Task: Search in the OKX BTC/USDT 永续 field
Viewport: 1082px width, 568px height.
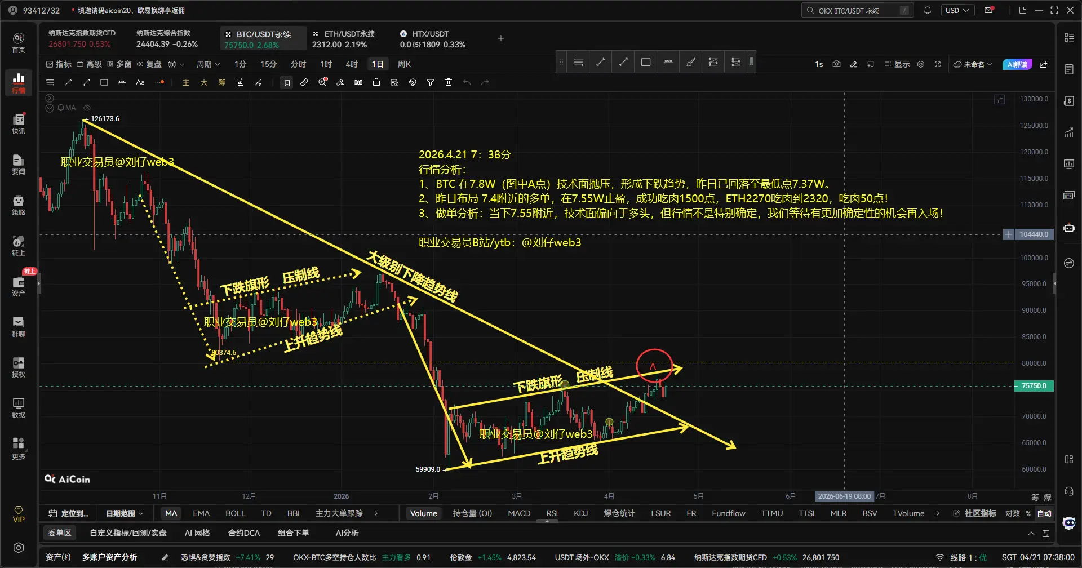Action: pos(857,10)
